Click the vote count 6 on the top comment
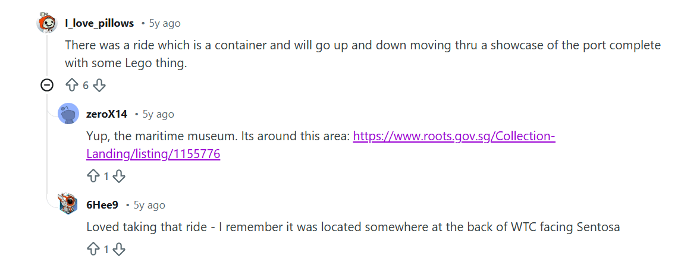Viewport: 681px width, 268px height. (x=86, y=86)
